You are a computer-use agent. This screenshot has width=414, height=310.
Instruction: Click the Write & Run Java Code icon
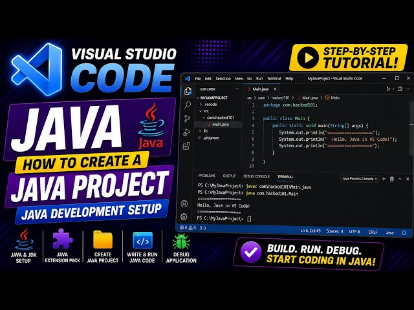[x=142, y=240]
